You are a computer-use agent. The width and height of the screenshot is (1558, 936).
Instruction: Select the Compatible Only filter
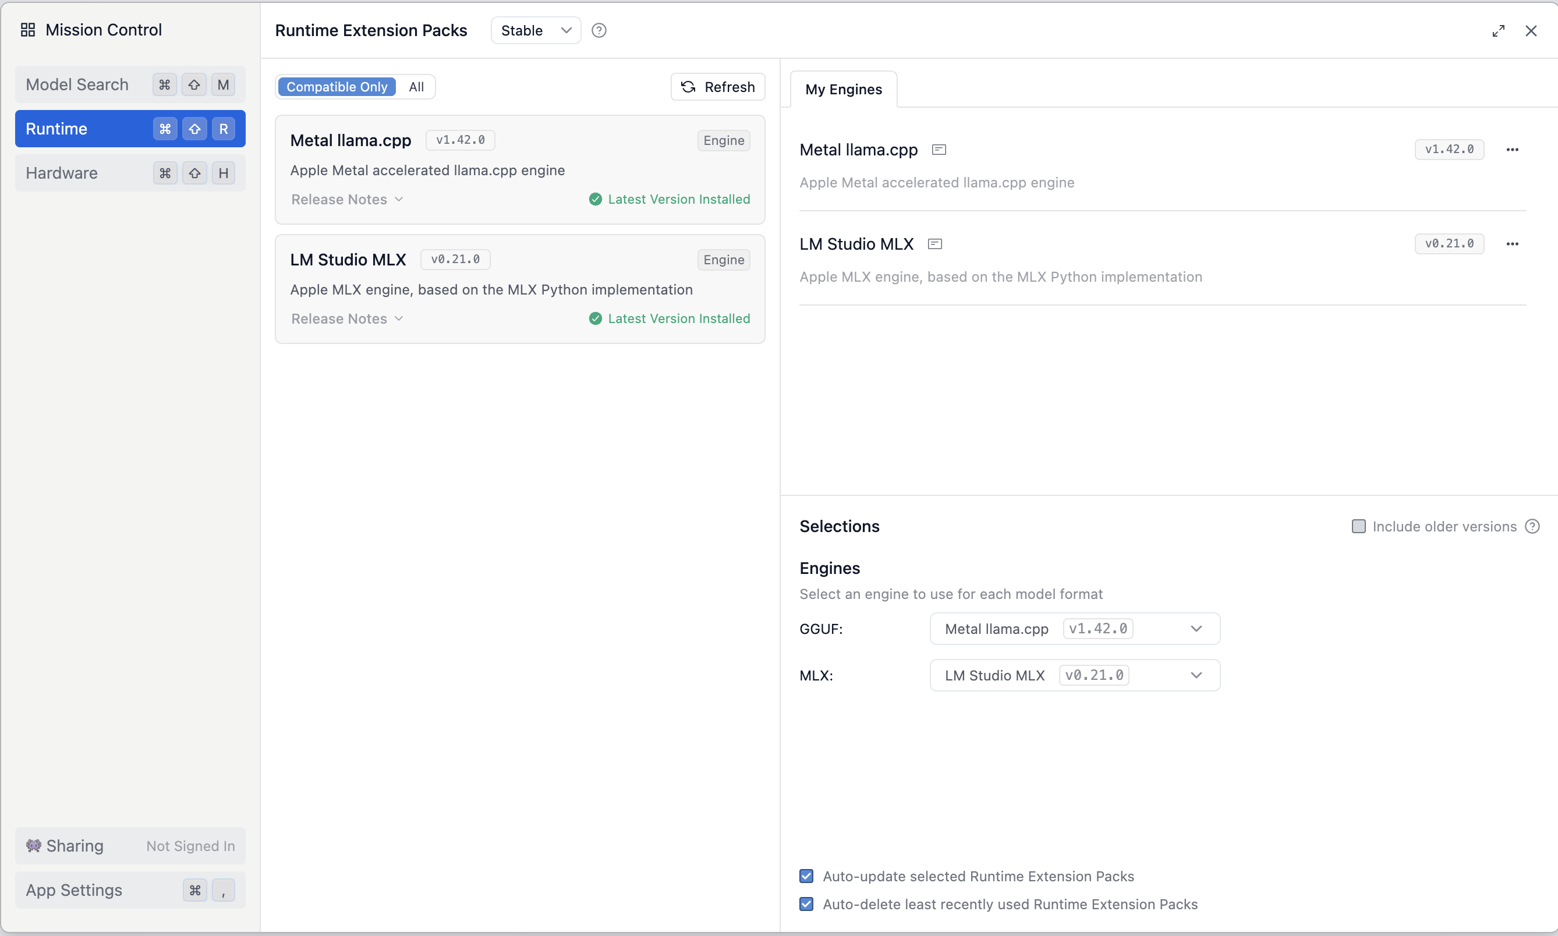[x=337, y=87]
